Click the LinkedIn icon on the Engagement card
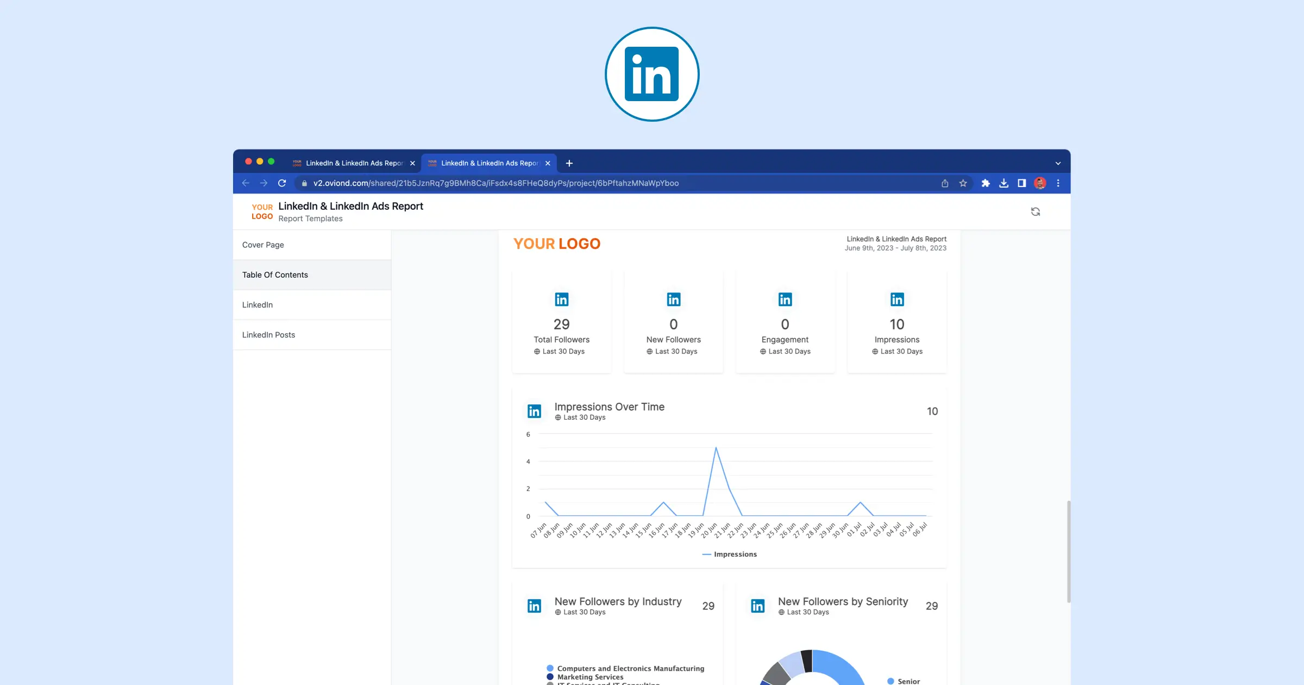1304x685 pixels. (x=785, y=300)
